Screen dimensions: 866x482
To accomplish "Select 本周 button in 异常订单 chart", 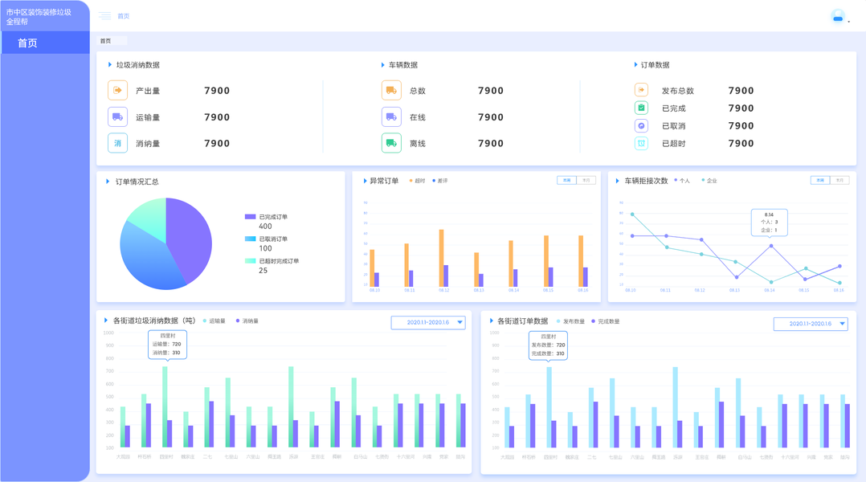I will pos(566,180).
